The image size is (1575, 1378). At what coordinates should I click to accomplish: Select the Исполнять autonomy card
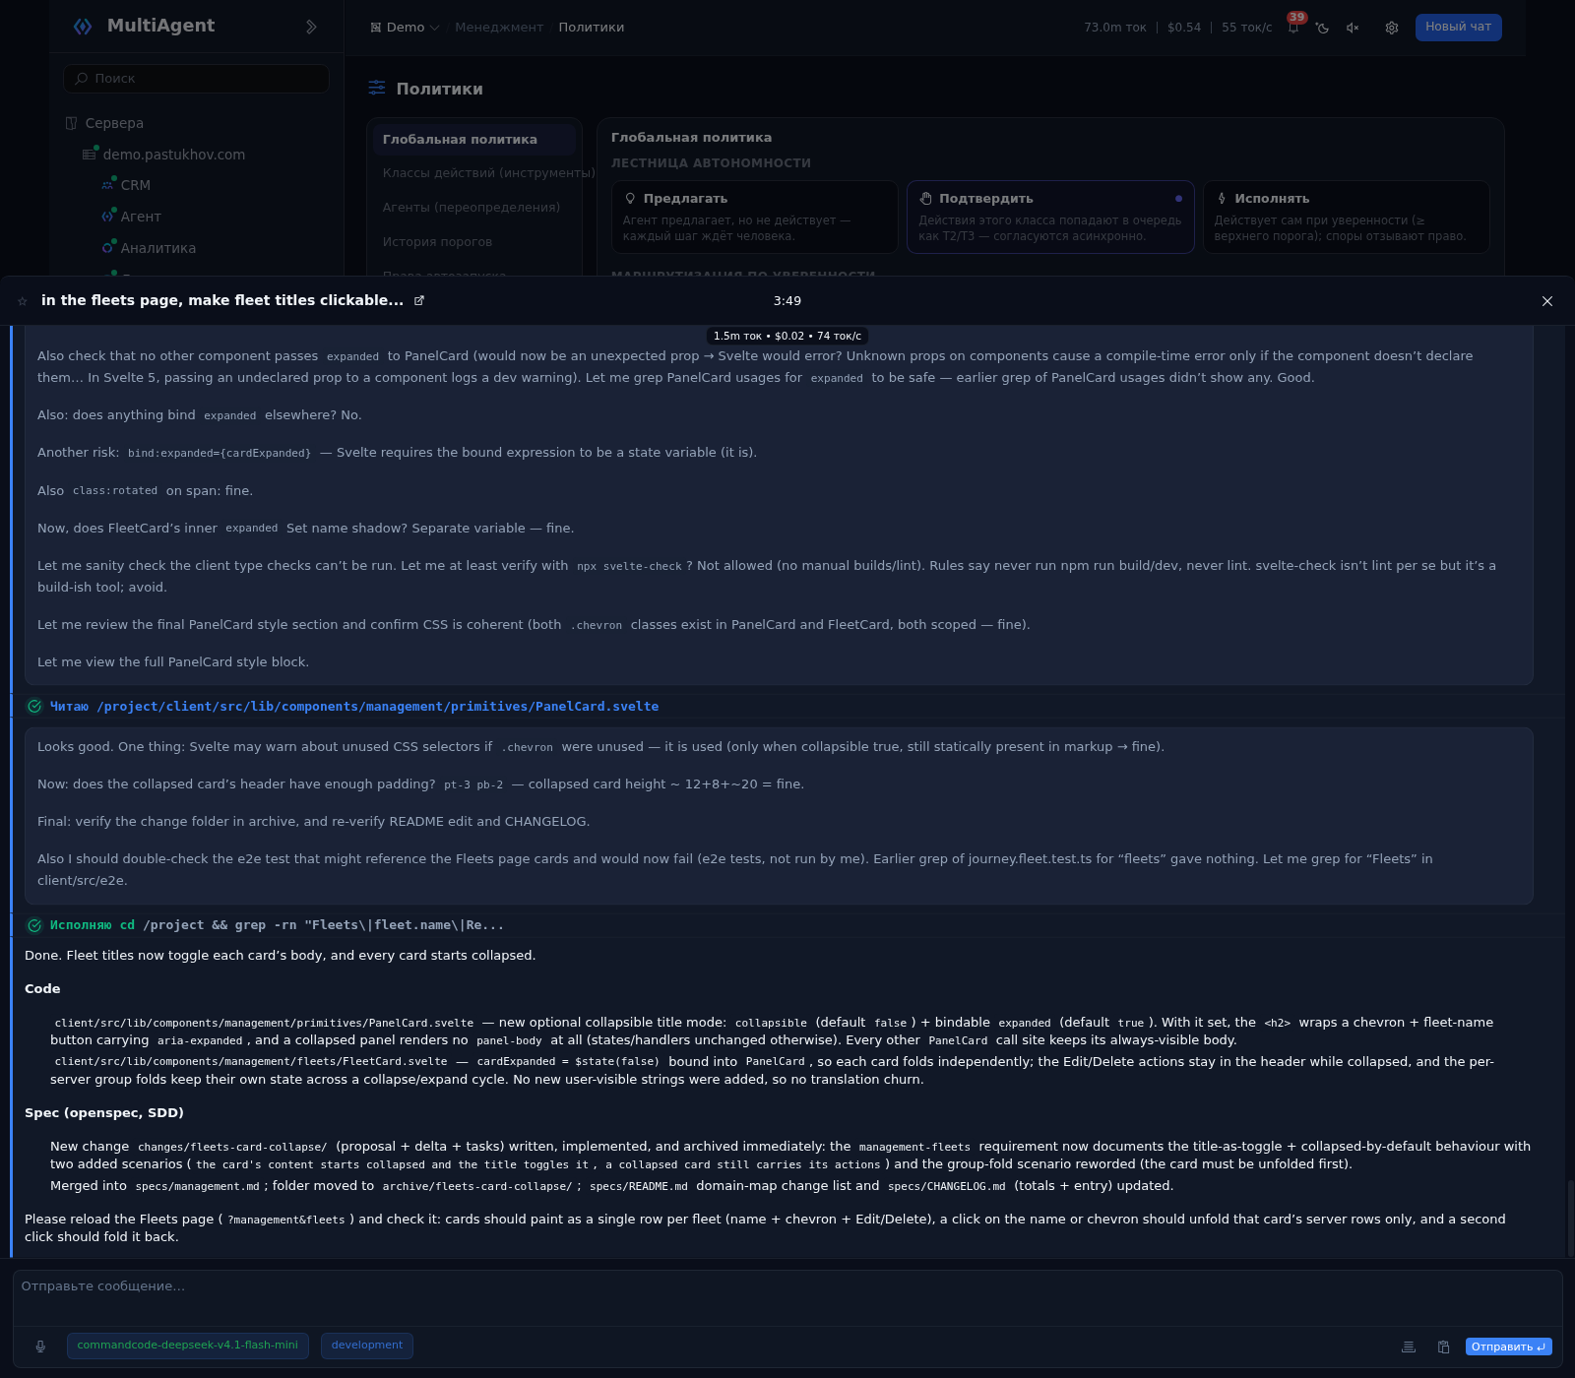point(1346,217)
